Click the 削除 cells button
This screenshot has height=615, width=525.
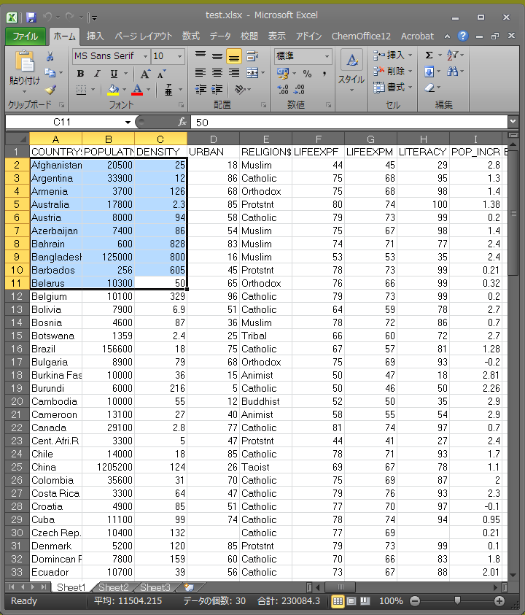[392, 71]
